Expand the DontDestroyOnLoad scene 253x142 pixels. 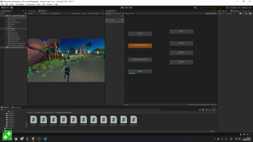click(x=5, y=47)
